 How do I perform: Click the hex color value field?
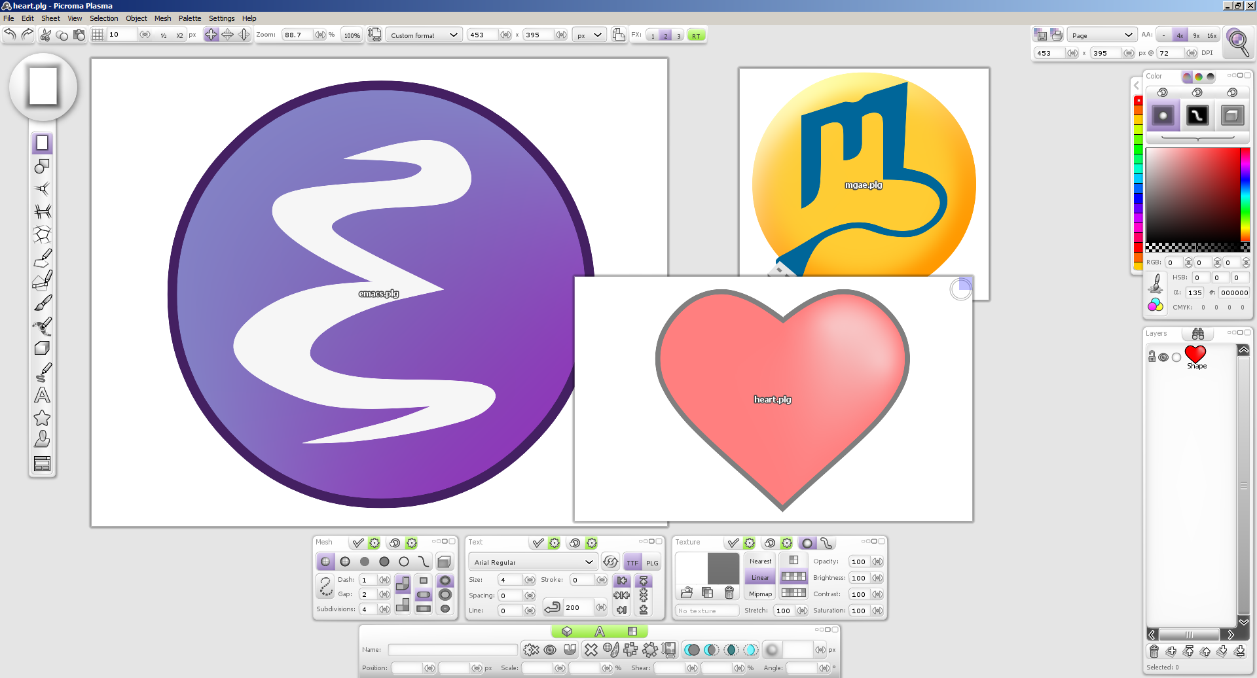click(x=1234, y=293)
